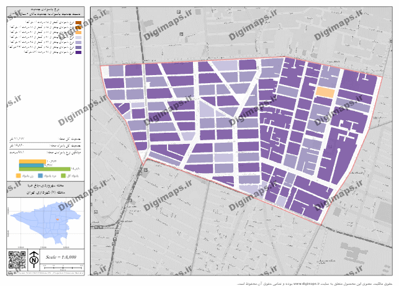Click the neighborhood name title 'سهروردی-باغ صبا'
Viewport: 399px width, 286px height.
click(x=45, y=185)
